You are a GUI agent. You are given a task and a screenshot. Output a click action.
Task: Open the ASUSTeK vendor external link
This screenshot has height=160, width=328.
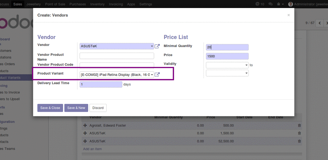pos(157,46)
